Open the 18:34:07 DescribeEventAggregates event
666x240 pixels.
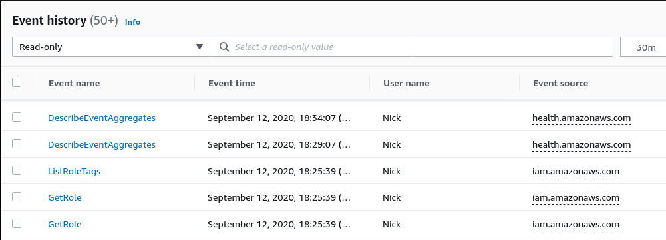click(x=102, y=118)
